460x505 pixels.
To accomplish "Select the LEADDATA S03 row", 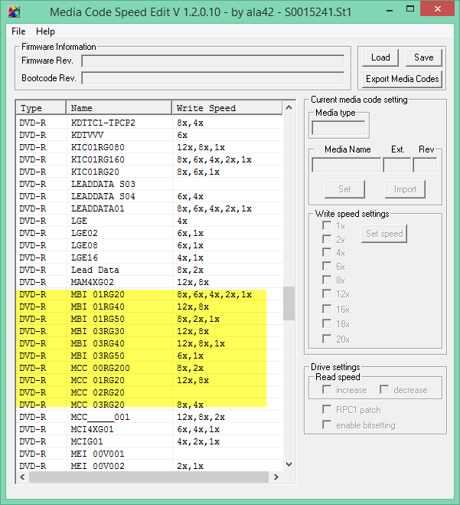I will [149, 184].
